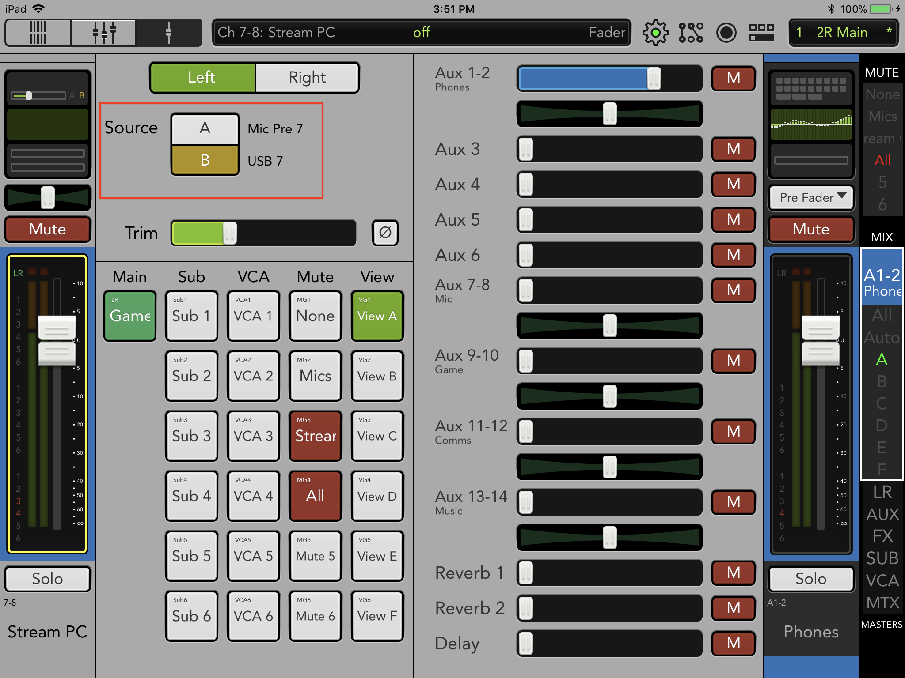Viewport: 905px width, 678px height.
Task: Mute the Aux 7-8 Mic send
Action: click(733, 290)
